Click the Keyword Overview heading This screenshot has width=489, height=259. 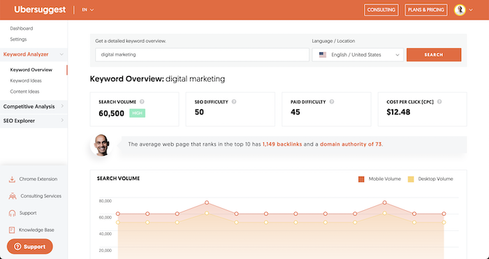(x=157, y=79)
